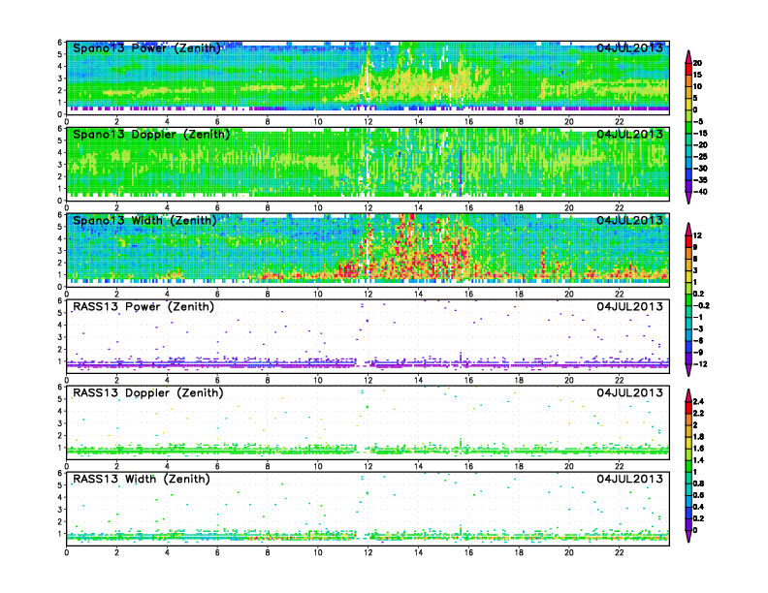Click hour 14 tick under Spano13 Width panel

(418, 294)
